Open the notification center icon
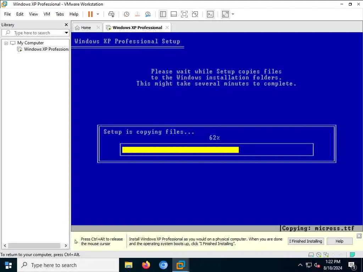 (x=352, y=265)
